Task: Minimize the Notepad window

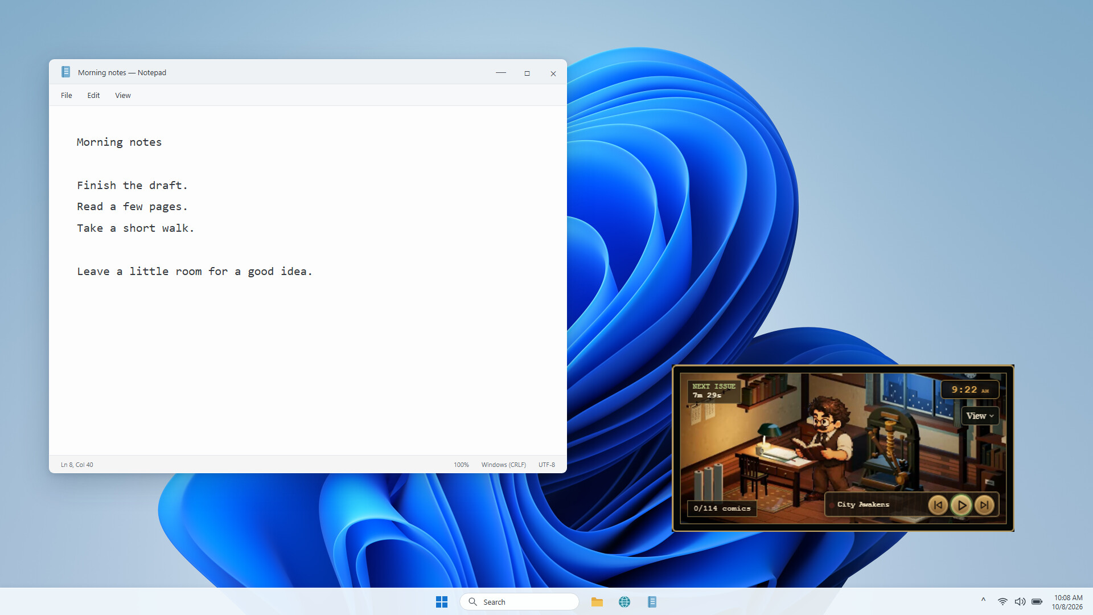Action: [x=501, y=73]
